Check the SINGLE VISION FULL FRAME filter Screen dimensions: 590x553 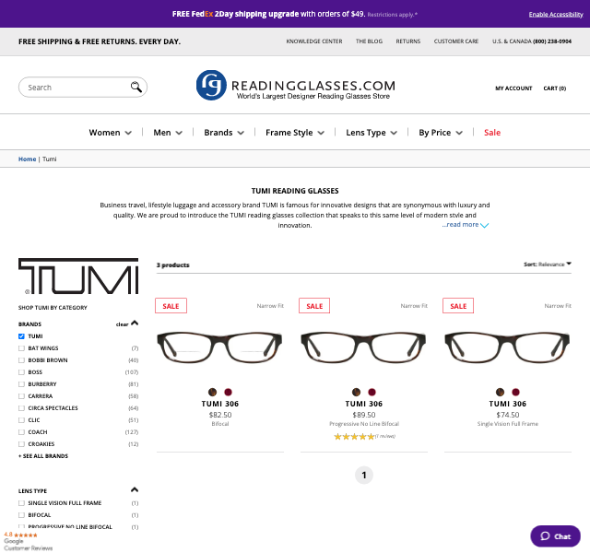click(21, 503)
